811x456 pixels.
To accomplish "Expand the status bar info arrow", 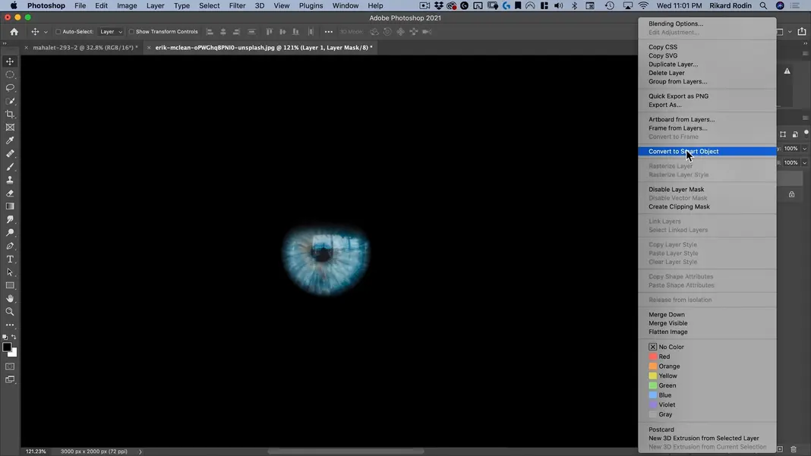I will [x=140, y=451].
